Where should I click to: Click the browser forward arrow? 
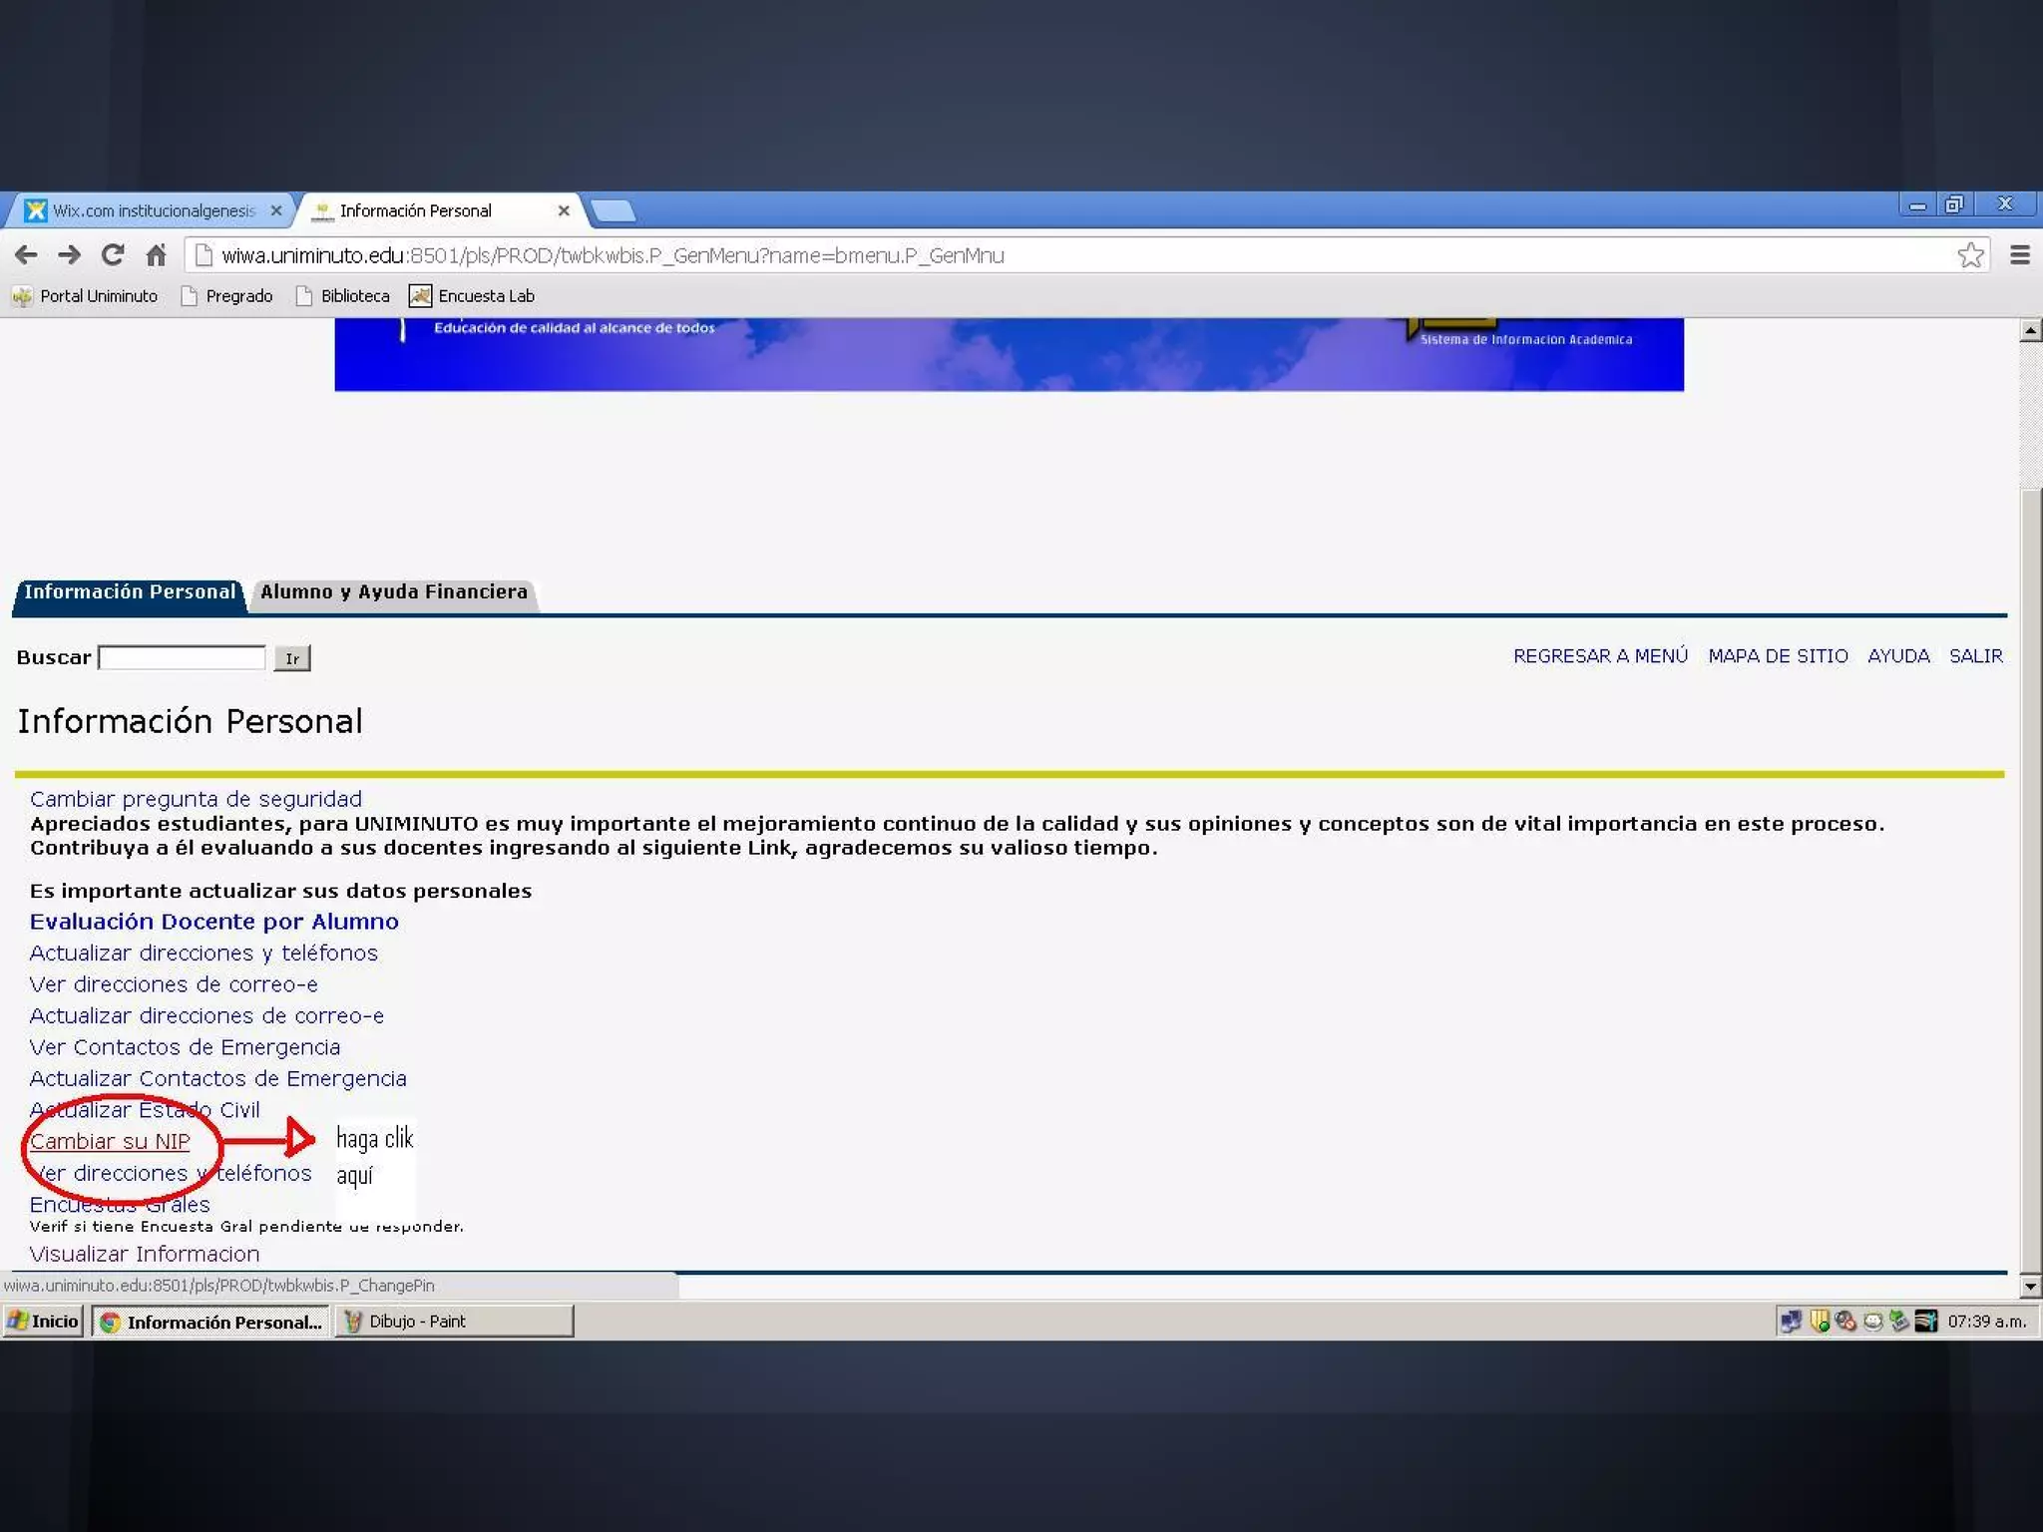[x=69, y=255]
